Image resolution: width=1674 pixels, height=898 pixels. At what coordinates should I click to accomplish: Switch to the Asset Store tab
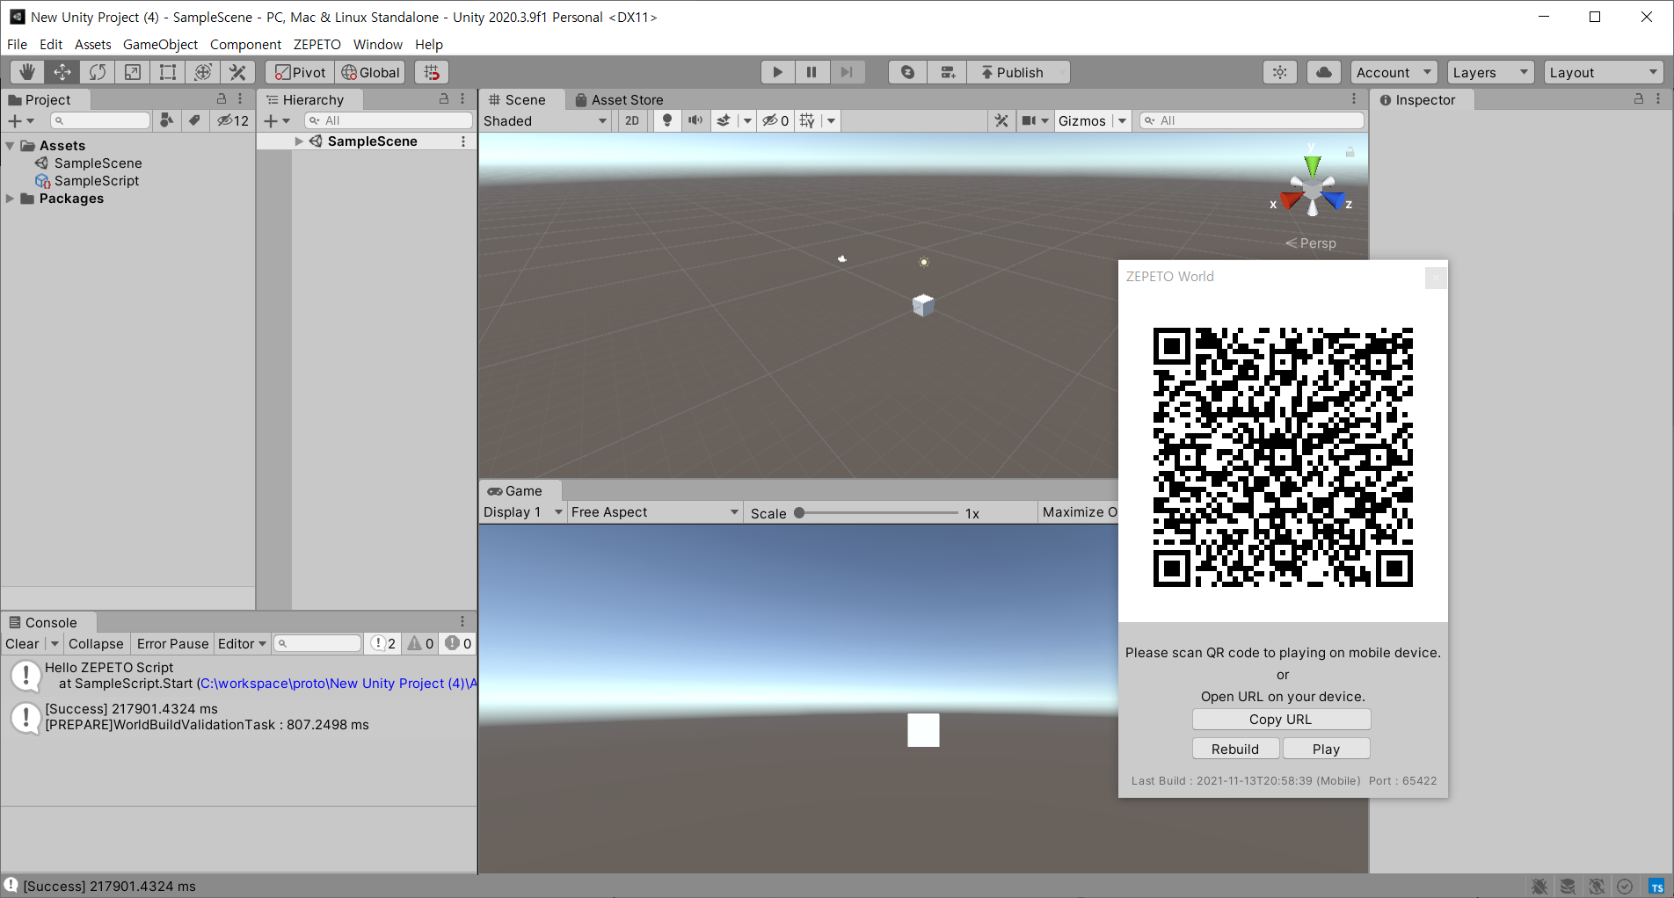point(619,99)
